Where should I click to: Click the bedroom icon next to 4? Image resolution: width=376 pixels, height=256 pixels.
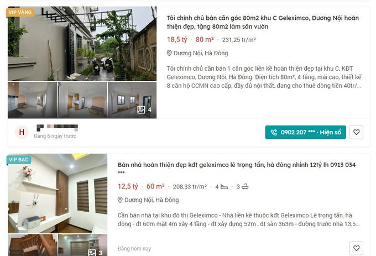pyautogui.click(x=224, y=186)
